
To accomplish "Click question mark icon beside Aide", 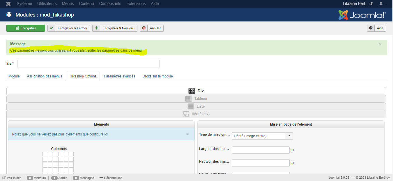I will pos(371,28).
